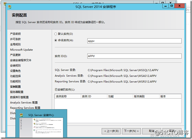The width and height of the screenshot is (192, 139).
Task: Click the 版本 column header
Action: pyautogui.click(x=170, y=96)
